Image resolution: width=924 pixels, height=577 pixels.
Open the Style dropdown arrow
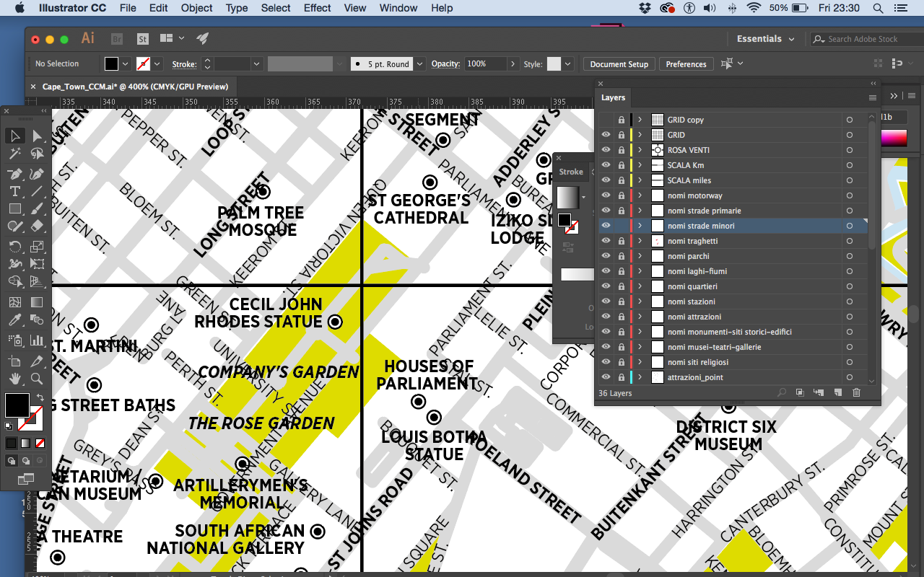pyautogui.click(x=568, y=64)
